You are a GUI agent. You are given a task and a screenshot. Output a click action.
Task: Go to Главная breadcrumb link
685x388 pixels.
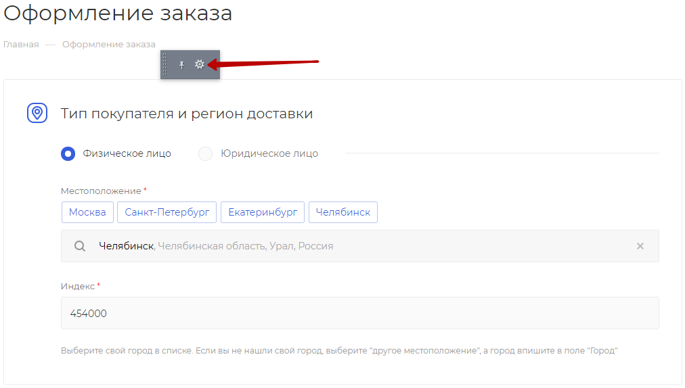pyautogui.click(x=21, y=45)
